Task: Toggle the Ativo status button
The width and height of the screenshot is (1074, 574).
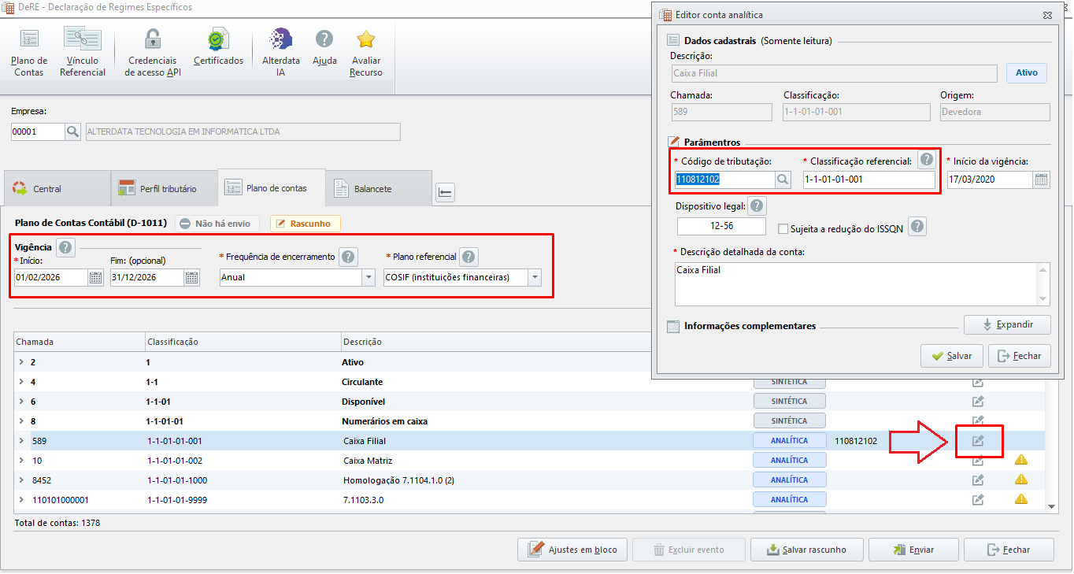Action: [1027, 73]
